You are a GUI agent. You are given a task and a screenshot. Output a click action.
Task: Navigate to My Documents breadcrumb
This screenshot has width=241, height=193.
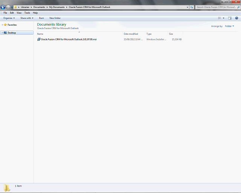tap(57, 7)
